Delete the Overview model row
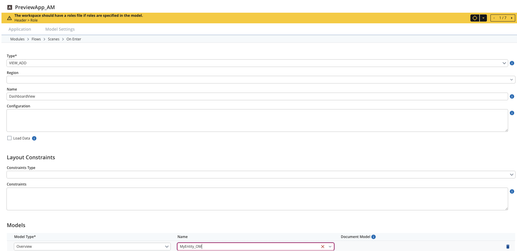The width and height of the screenshot is (517, 251). point(508,247)
